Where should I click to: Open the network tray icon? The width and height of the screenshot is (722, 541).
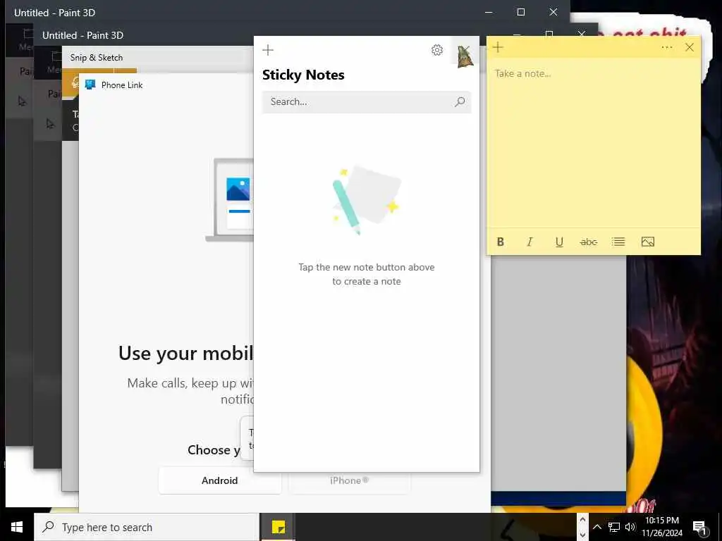pyautogui.click(x=614, y=527)
